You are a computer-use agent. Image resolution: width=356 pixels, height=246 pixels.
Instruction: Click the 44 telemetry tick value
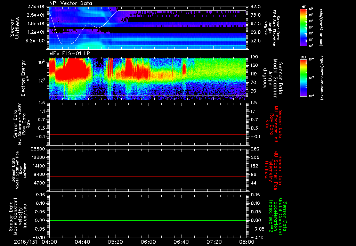tap(253, 183)
